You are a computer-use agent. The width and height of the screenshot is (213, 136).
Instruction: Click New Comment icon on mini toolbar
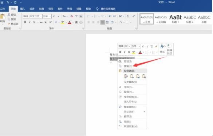169,46
